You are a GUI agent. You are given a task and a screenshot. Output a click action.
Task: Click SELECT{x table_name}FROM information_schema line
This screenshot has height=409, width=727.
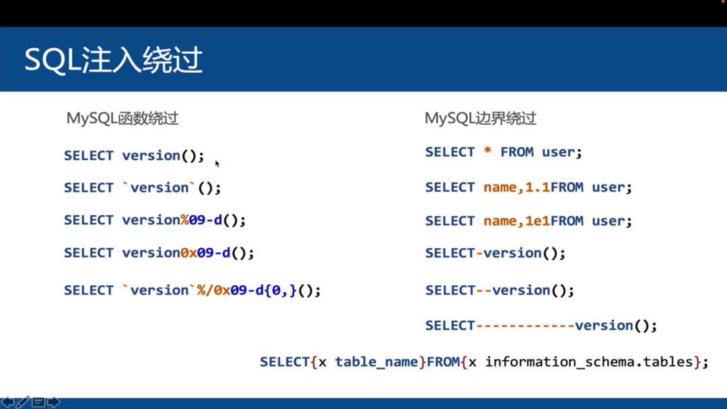484,362
